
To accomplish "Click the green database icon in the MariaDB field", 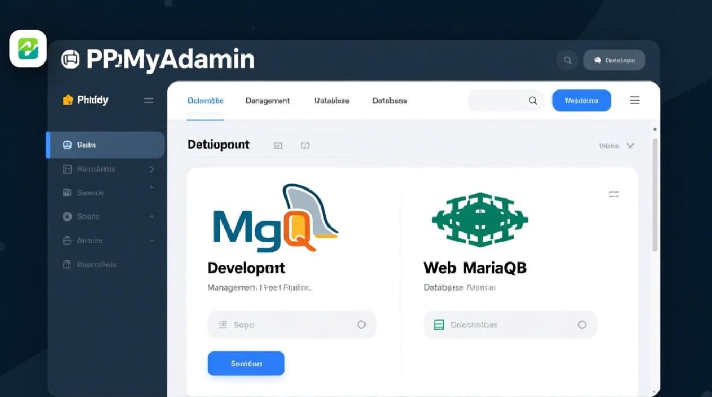I will point(438,324).
